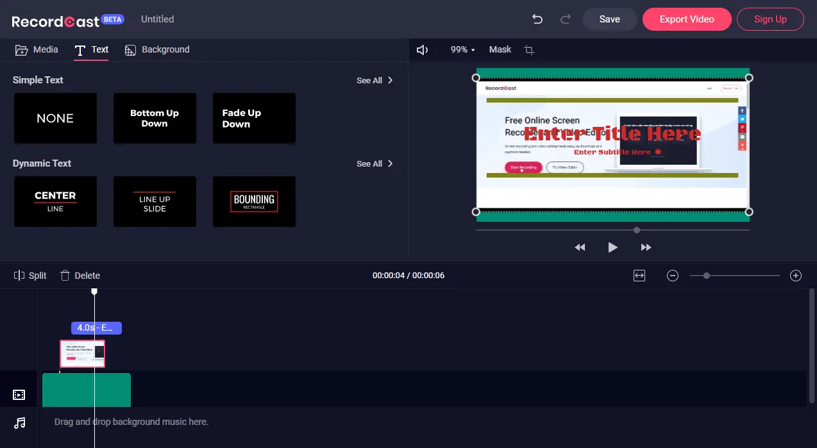817x448 pixels.
Task: Click the Sign Up button
Action: (x=770, y=19)
